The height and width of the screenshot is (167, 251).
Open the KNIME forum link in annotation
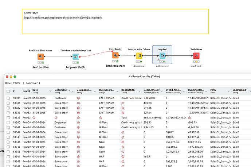click(63, 18)
